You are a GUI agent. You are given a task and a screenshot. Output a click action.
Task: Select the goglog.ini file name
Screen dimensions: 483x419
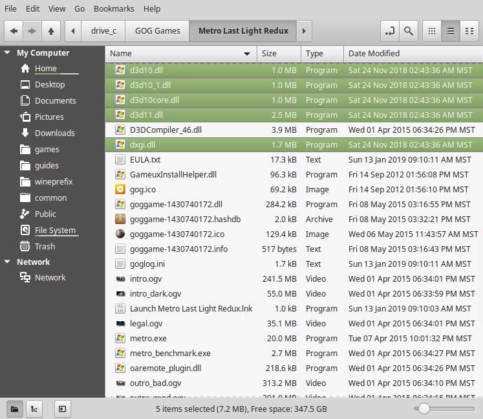pyautogui.click(x=147, y=264)
